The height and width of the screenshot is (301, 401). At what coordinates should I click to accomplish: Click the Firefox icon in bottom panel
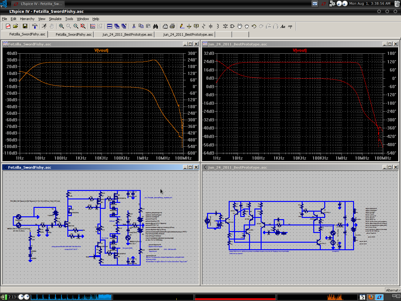[371, 297]
